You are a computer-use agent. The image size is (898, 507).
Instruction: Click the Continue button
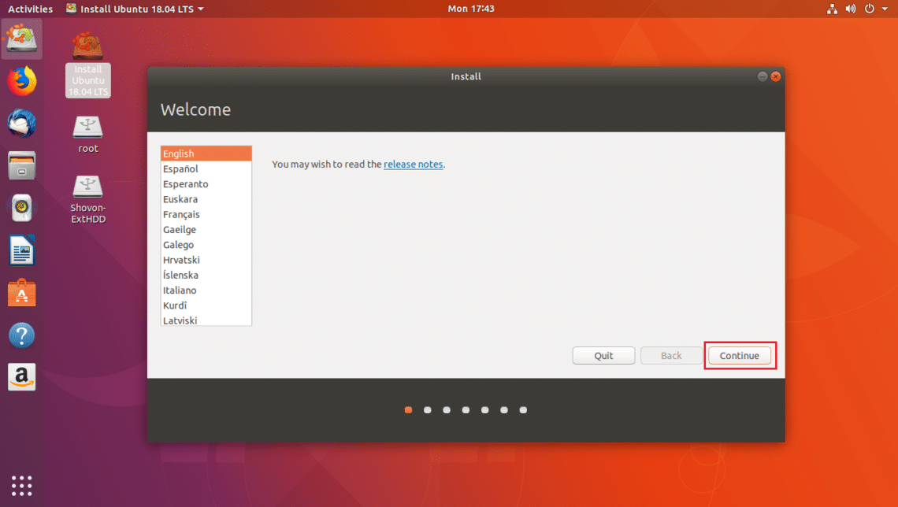pyautogui.click(x=740, y=355)
